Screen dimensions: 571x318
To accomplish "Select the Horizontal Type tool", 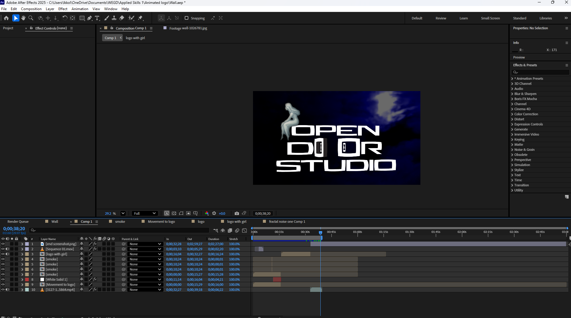I will click(x=97, y=18).
